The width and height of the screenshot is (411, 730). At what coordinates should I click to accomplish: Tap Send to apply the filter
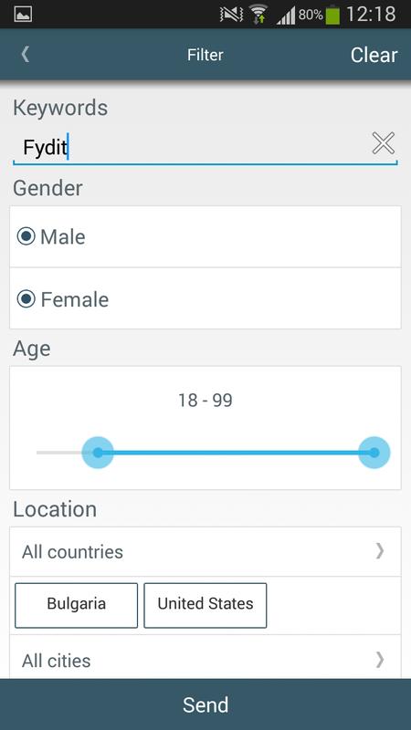(205, 704)
